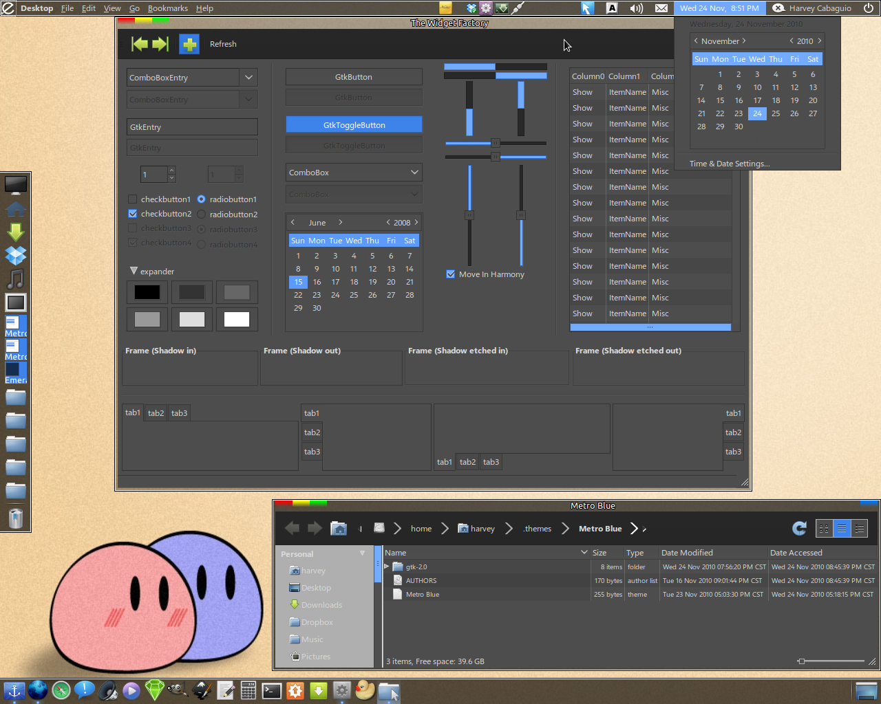
Task: Go to next year after 2008
Action: 416,223
